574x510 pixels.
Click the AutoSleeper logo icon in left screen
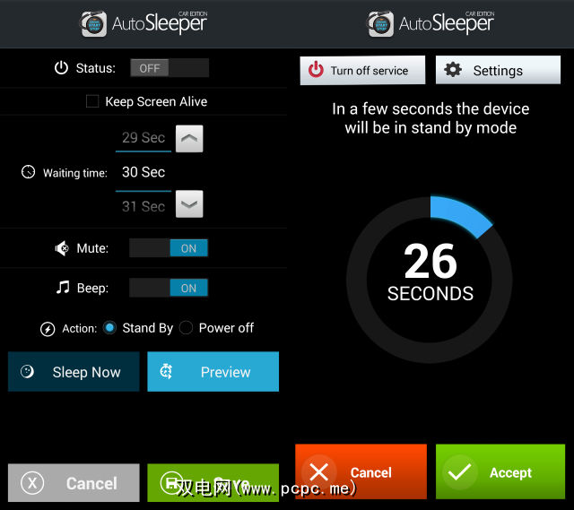pos(93,24)
